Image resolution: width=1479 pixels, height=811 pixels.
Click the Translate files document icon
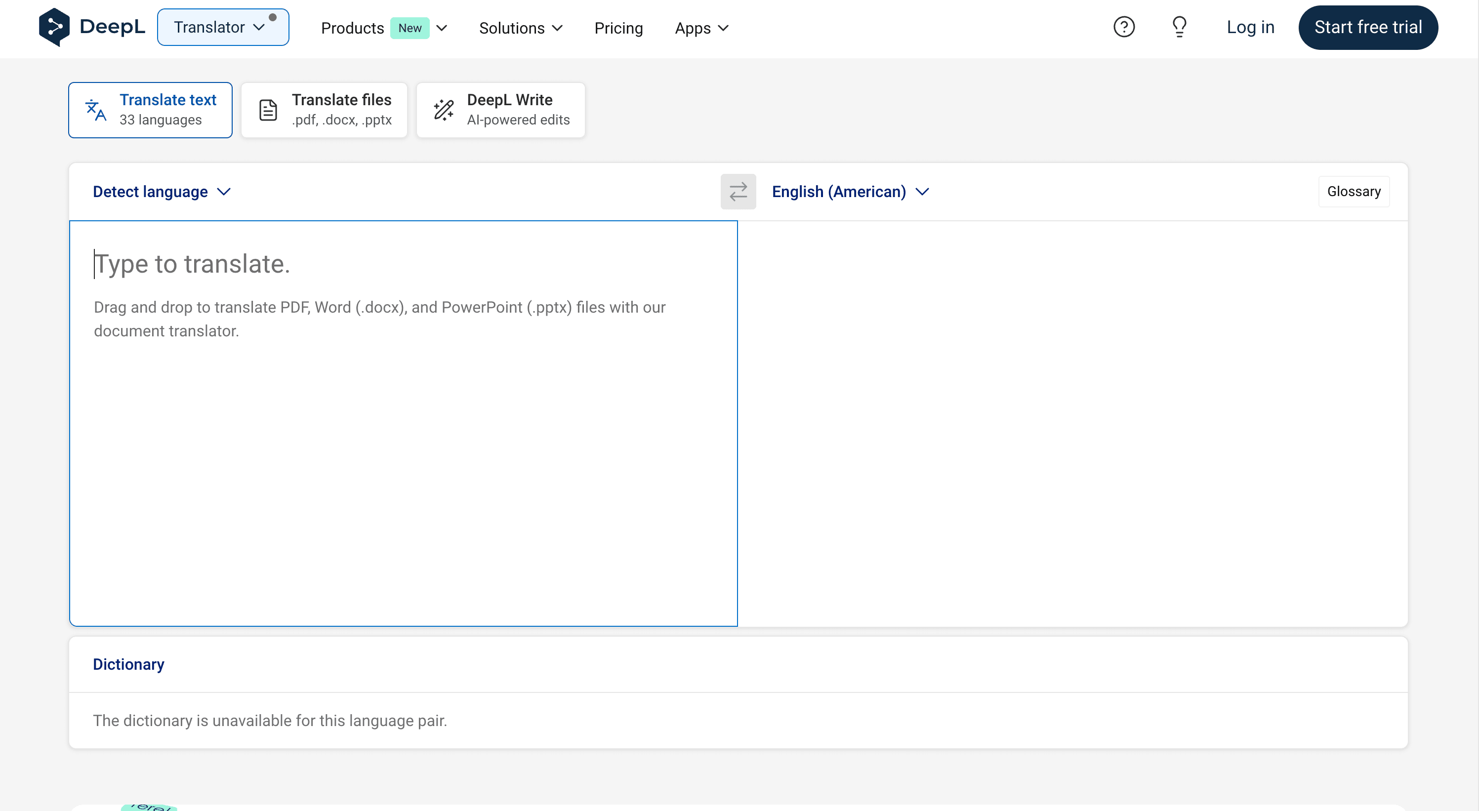click(268, 110)
